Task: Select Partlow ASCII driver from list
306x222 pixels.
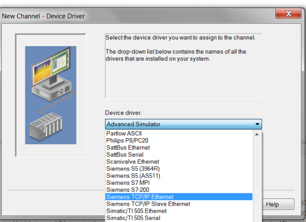Action: [x=179, y=133]
